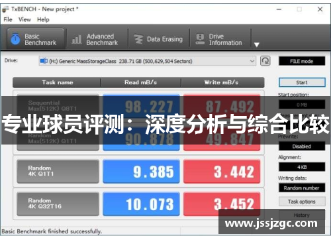The height and width of the screenshot is (240, 331).
Task: Change the Alignment 4 KB setting
Action: pos(302,167)
